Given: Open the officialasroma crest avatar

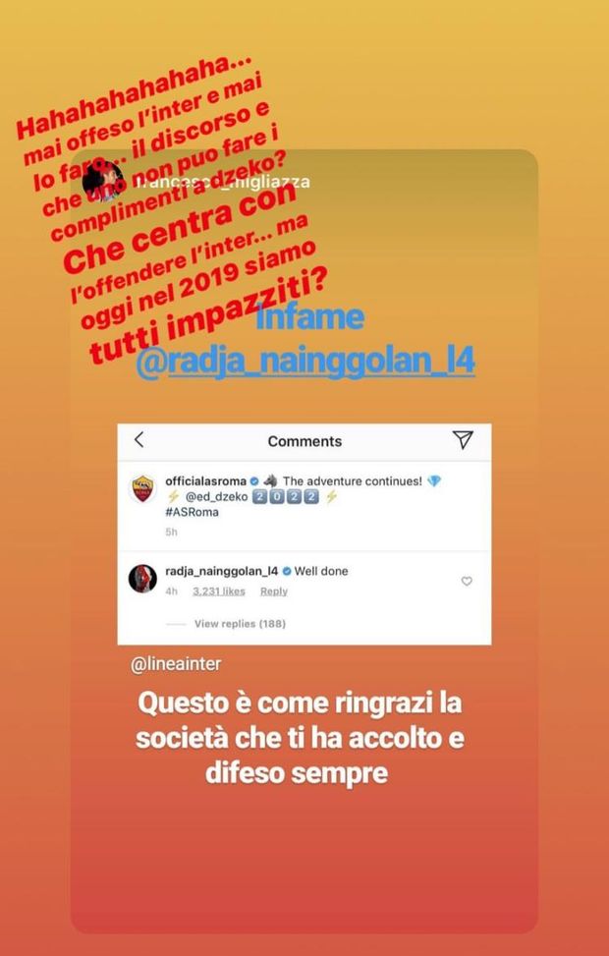Looking at the screenshot, I should coord(142,489).
